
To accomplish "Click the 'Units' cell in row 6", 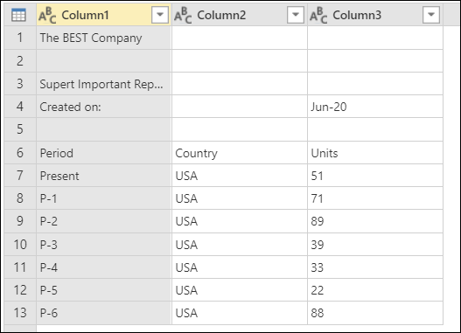I will 375,153.
